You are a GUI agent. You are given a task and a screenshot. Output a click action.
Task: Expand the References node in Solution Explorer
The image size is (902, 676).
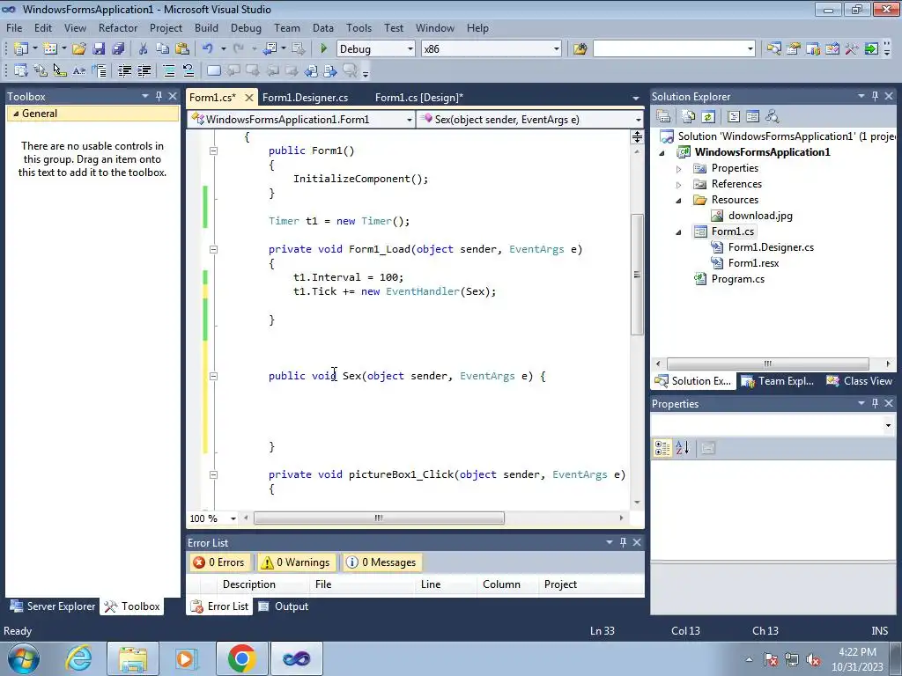(679, 185)
